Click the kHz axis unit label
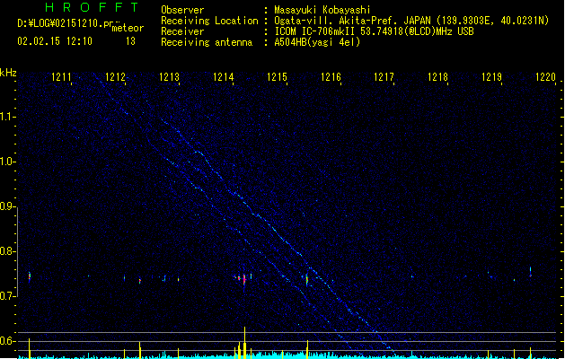 click(8, 73)
